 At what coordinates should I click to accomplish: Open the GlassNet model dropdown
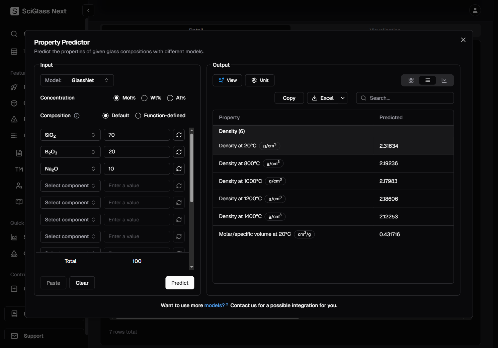point(77,80)
